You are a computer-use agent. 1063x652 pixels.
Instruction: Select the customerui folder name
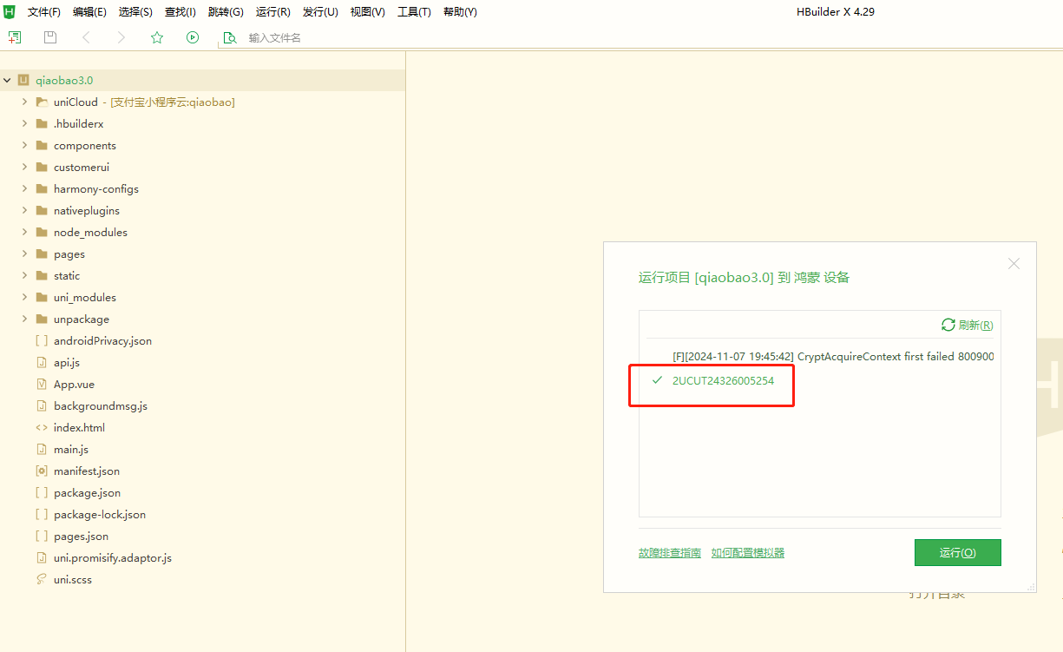point(82,167)
